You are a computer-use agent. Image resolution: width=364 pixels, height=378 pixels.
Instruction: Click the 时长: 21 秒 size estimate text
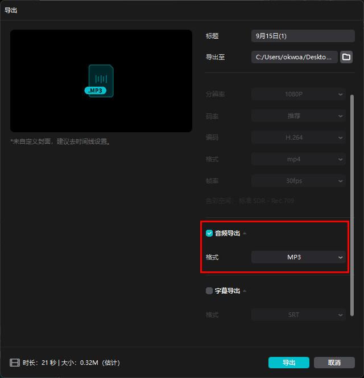(x=71, y=363)
